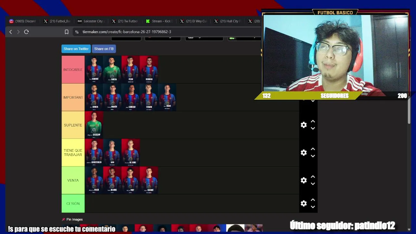Image resolution: width=416 pixels, height=234 pixels.
Task: Select the Casadó player card
Action: pyautogui.click(x=149, y=180)
